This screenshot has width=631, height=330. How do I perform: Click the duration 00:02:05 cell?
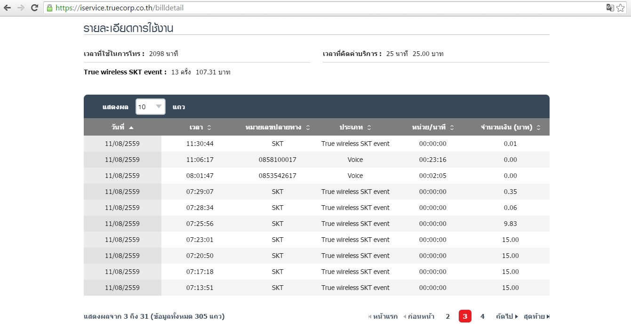pos(433,176)
